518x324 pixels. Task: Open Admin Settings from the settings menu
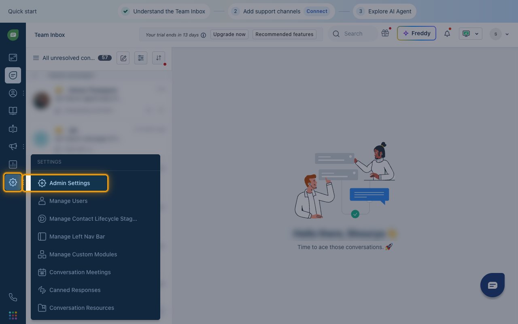coord(69,183)
